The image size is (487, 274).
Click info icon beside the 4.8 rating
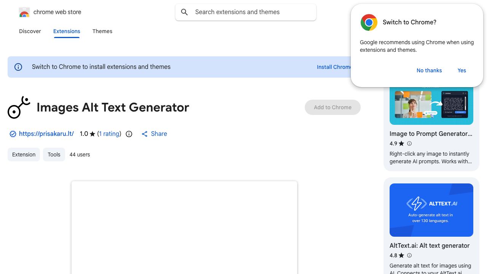(x=409, y=255)
